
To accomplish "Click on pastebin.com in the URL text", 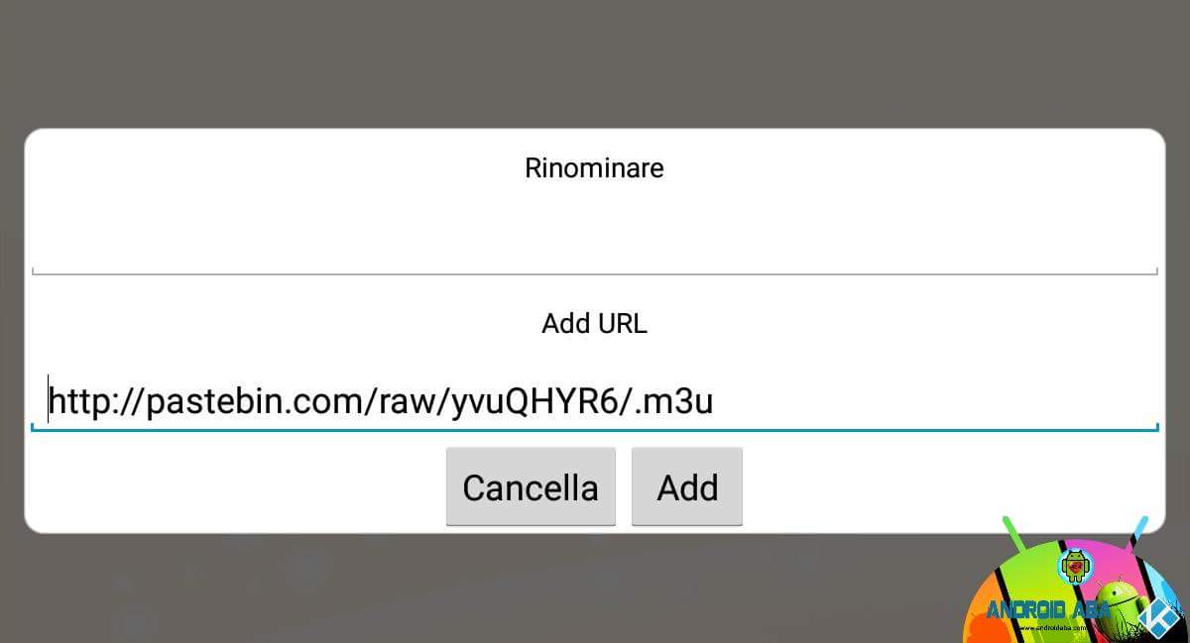I will coord(256,402).
